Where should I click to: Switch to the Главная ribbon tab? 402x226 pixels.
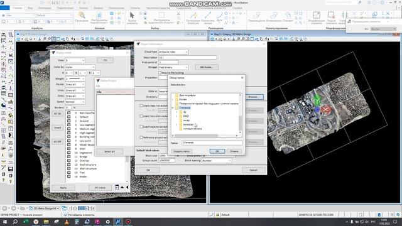pyautogui.click(x=18, y=8)
